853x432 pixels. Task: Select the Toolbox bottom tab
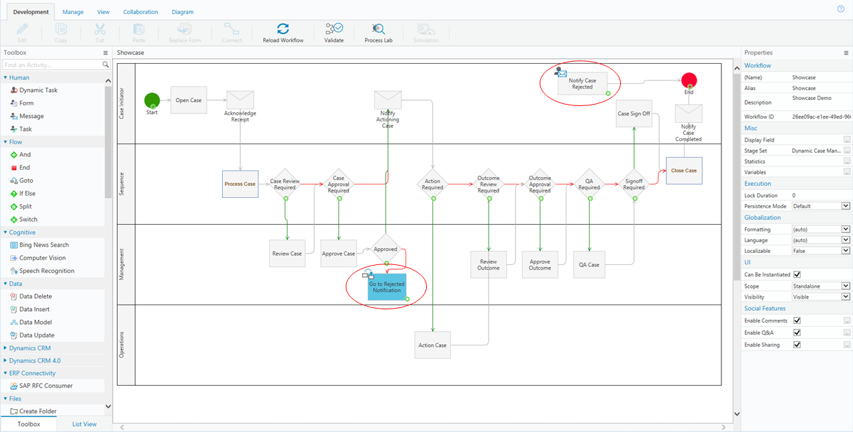tap(29, 424)
